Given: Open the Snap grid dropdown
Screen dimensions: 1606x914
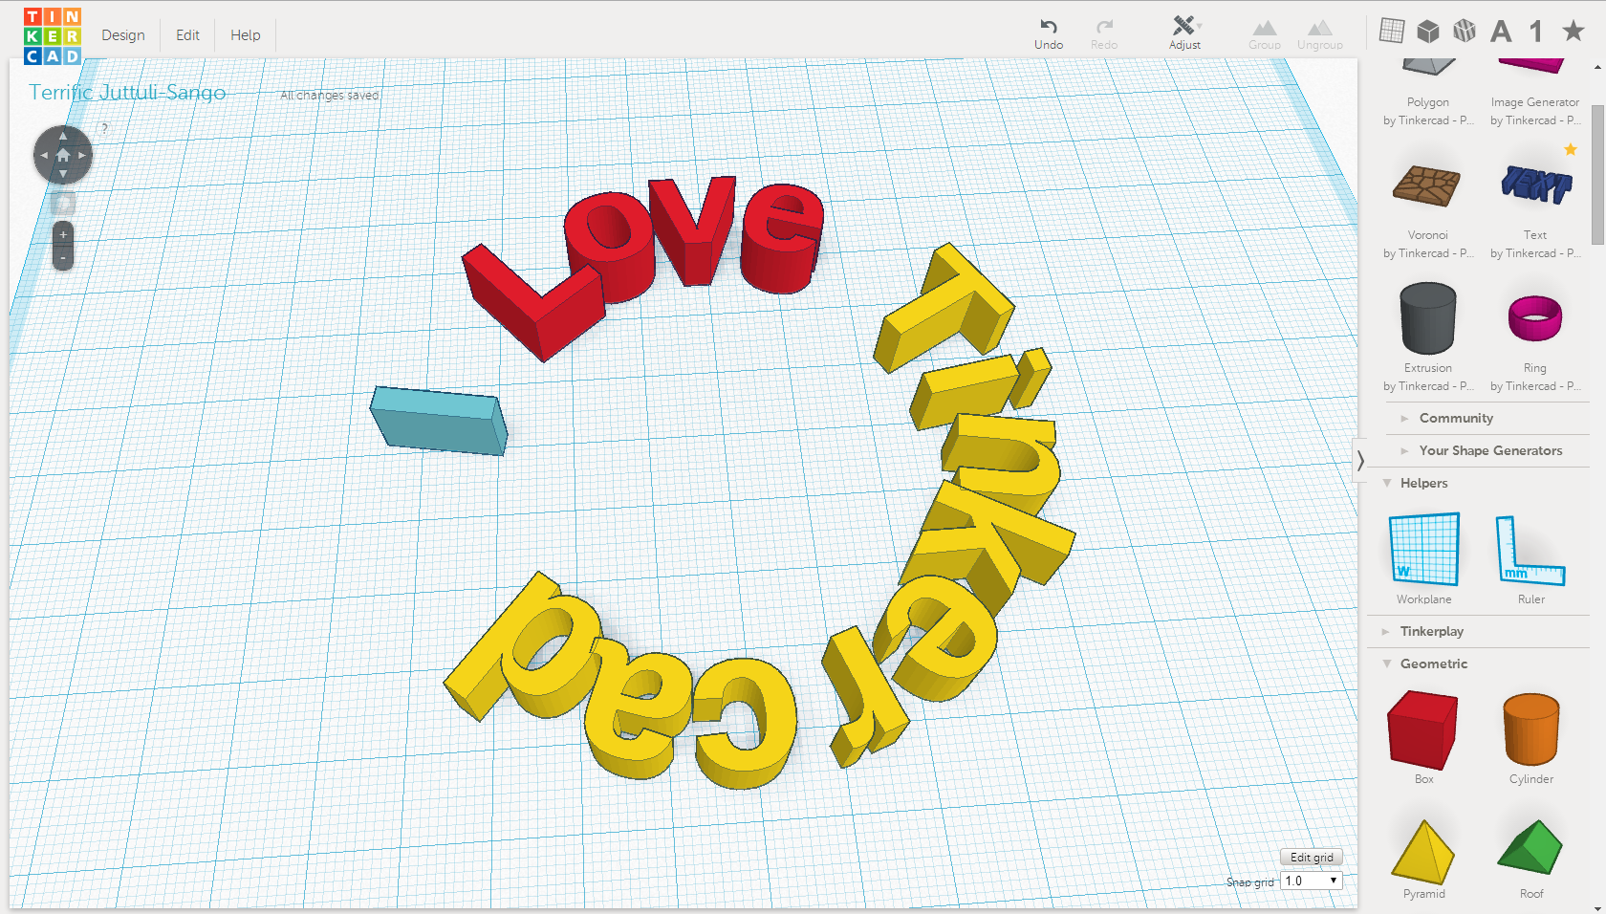Looking at the screenshot, I should coord(1311,880).
